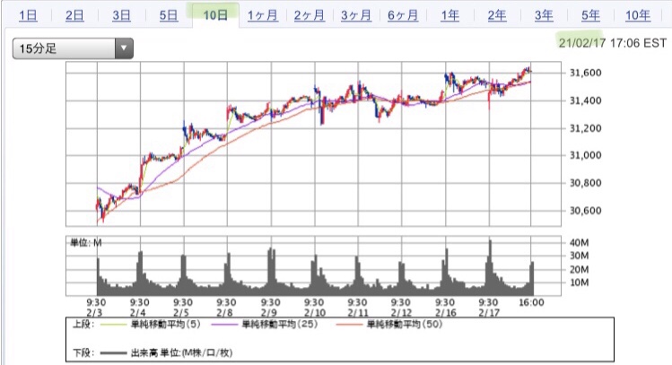The image size is (672, 365).
Task: Click the 31,600 price axis label
Action: click(x=586, y=73)
